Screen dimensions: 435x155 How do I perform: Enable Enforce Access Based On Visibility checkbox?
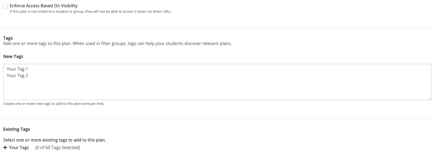(5, 6)
